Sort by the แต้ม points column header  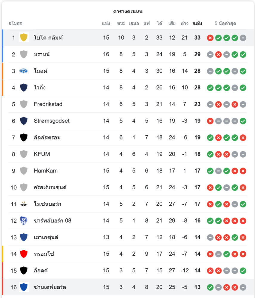197,23
